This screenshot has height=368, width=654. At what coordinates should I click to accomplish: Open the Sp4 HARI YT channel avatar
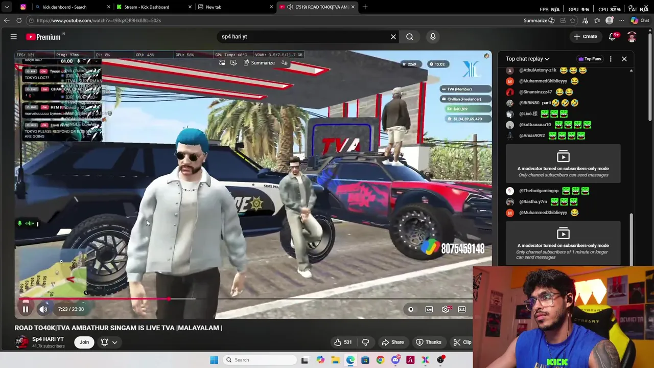[21, 342]
